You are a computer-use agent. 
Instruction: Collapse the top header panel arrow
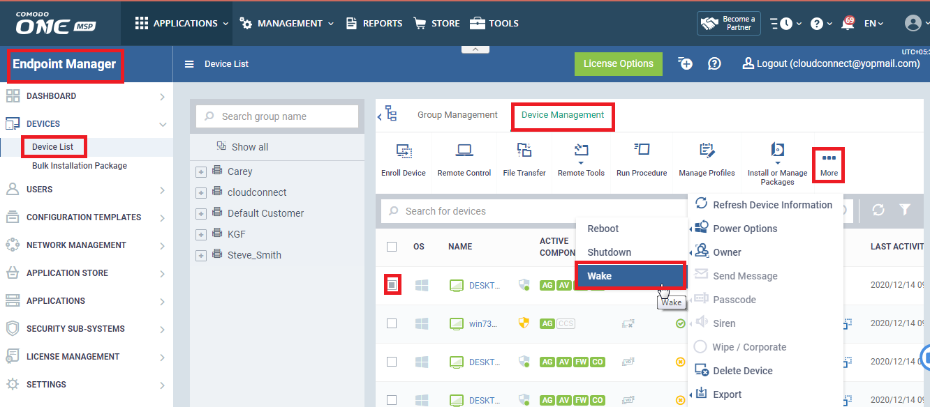click(x=475, y=49)
